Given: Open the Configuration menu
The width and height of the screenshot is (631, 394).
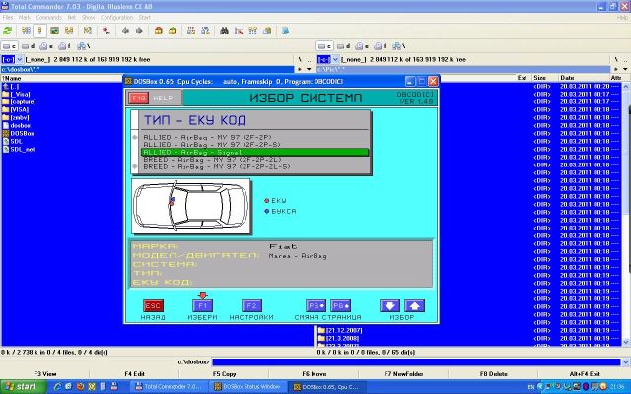Looking at the screenshot, I should pos(116,17).
